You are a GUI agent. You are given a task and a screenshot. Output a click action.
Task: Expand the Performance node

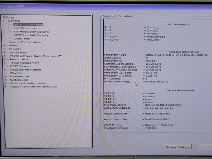coord(5,59)
